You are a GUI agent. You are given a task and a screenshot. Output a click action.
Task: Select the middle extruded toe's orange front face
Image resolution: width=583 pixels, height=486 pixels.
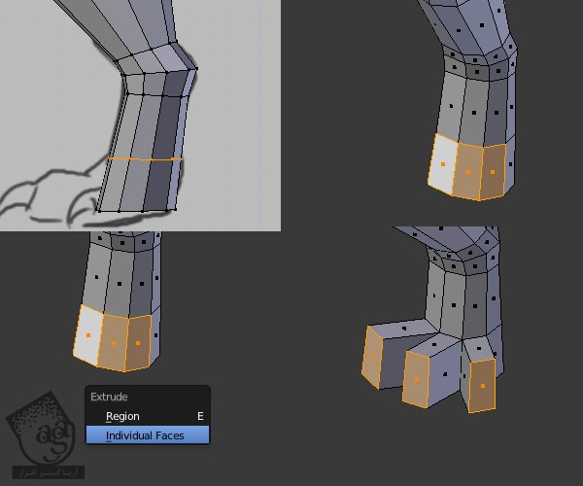417,377
